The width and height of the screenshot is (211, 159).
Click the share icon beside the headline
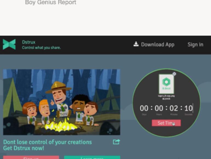[116, 142]
